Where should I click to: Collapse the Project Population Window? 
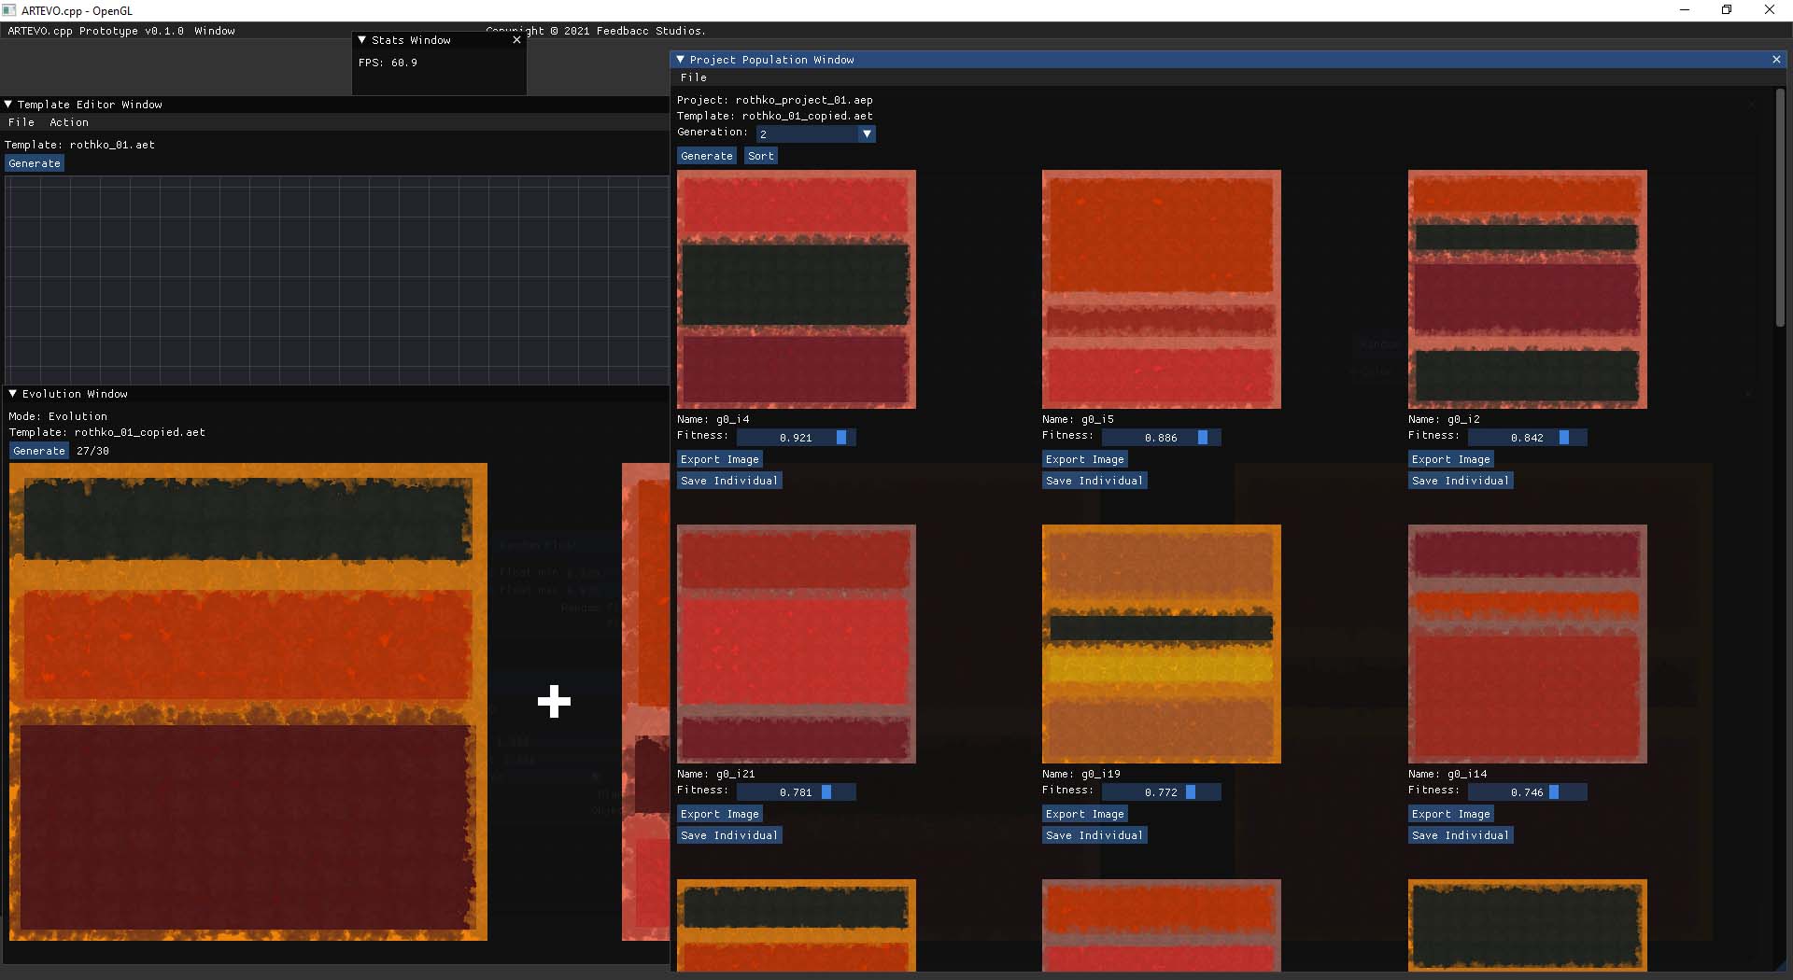pos(680,60)
